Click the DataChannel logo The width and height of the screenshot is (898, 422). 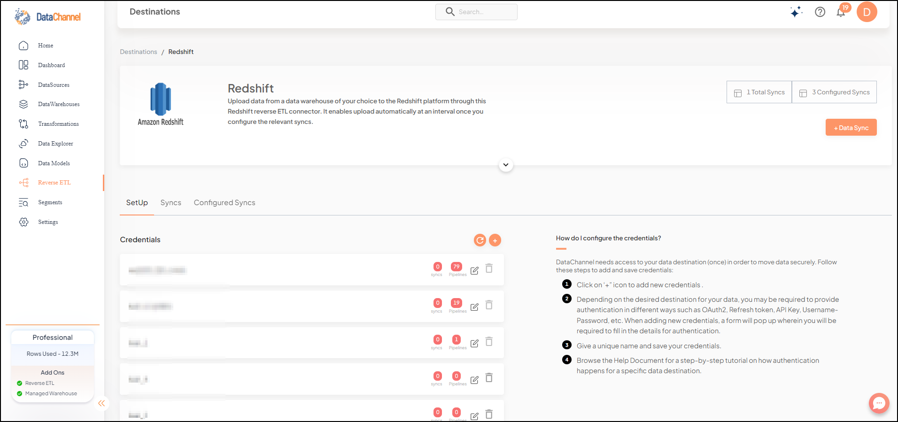[x=47, y=16]
